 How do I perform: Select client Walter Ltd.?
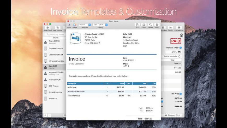pos(55,98)
